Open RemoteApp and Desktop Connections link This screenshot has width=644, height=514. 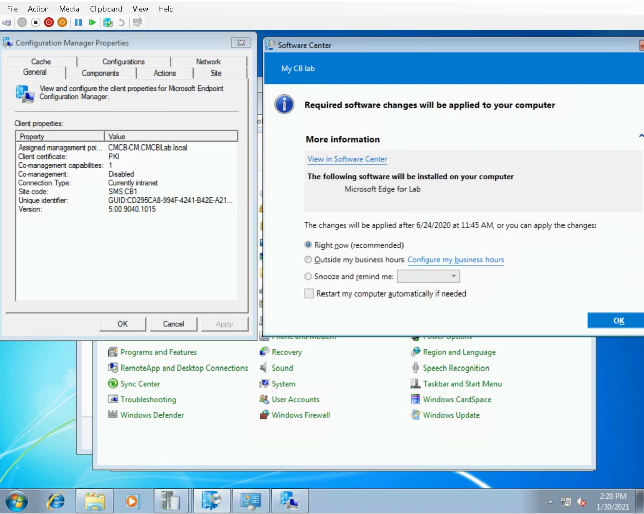click(184, 368)
